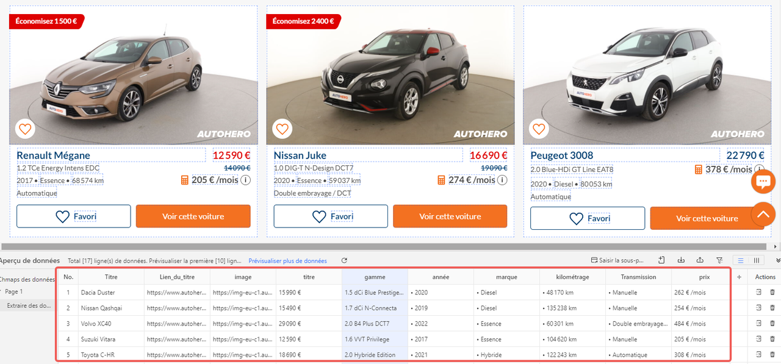
Task: Click the orange scroll-to-top arrow
Action: [x=762, y=214]
